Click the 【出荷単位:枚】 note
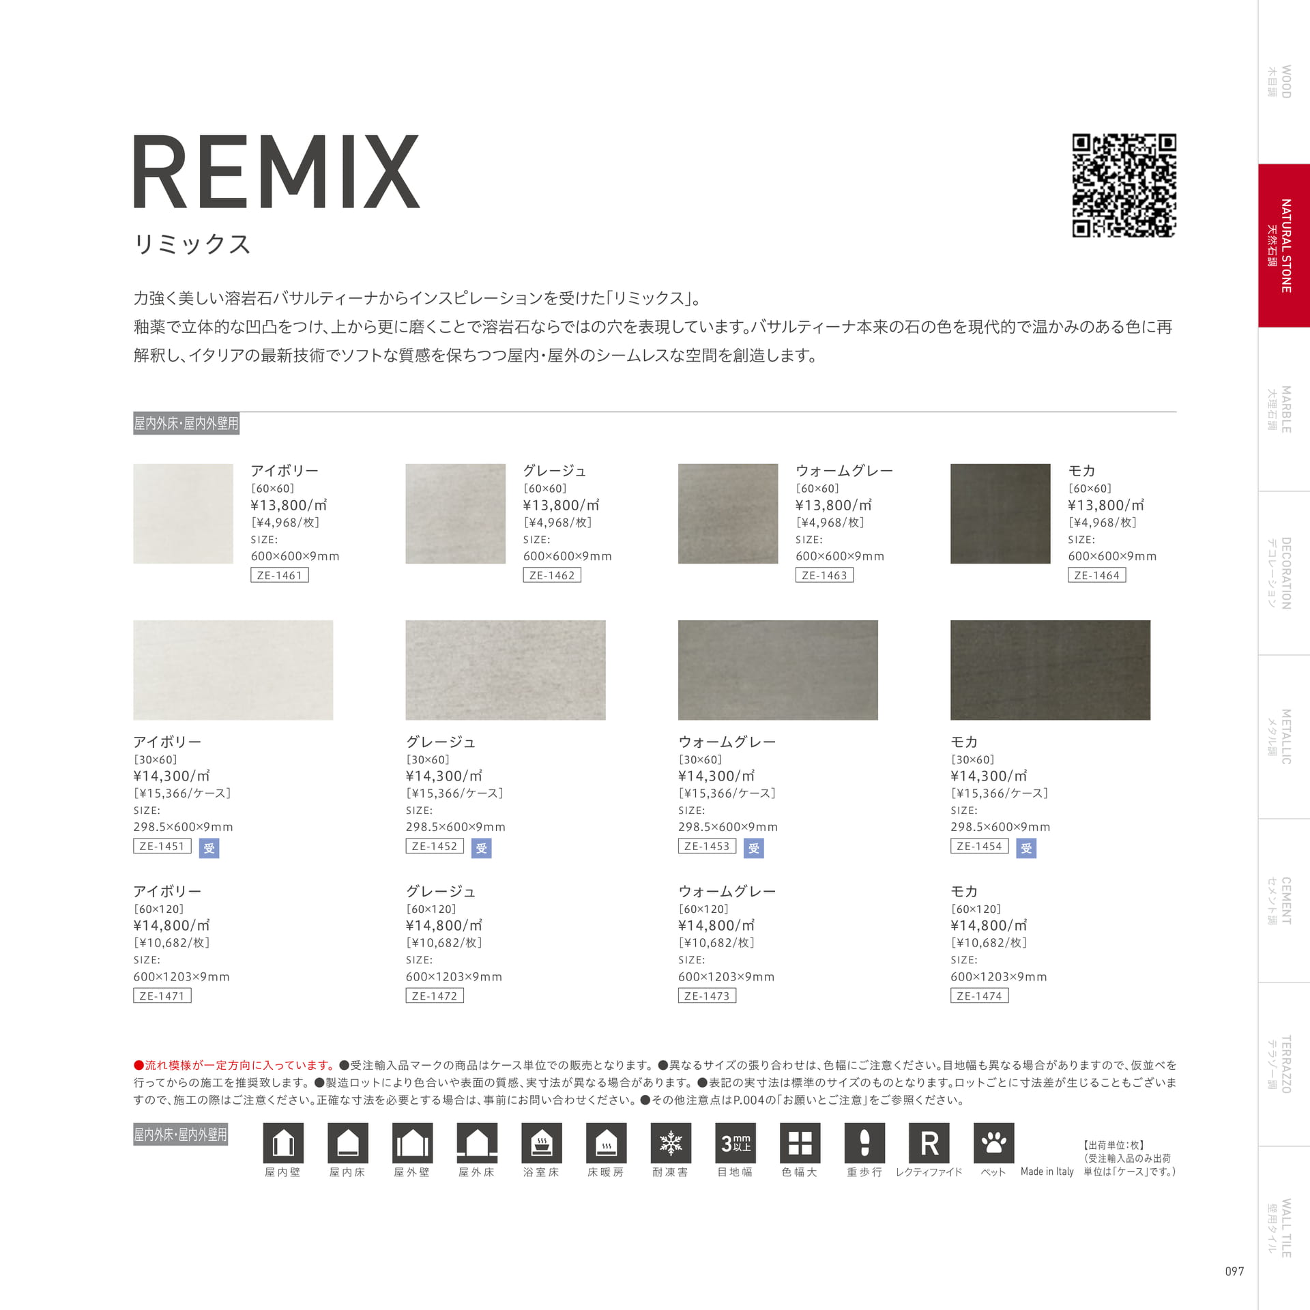1310x1310 pixels. [1114, 1145]
